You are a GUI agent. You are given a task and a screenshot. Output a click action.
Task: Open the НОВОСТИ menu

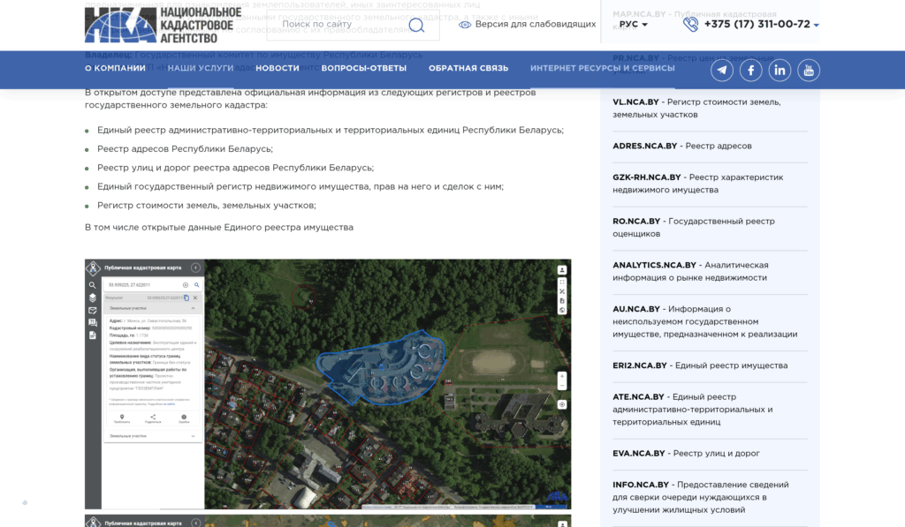click(278, 68)
